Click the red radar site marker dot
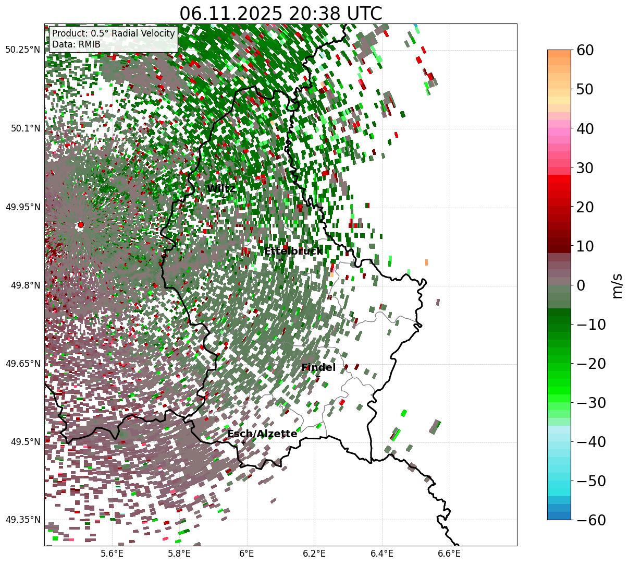Viewport: 629px width, 564px height. [x=80, y=225]
